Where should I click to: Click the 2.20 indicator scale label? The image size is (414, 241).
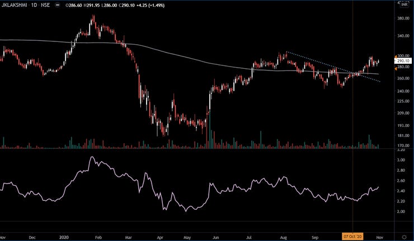tap(402, 201)
